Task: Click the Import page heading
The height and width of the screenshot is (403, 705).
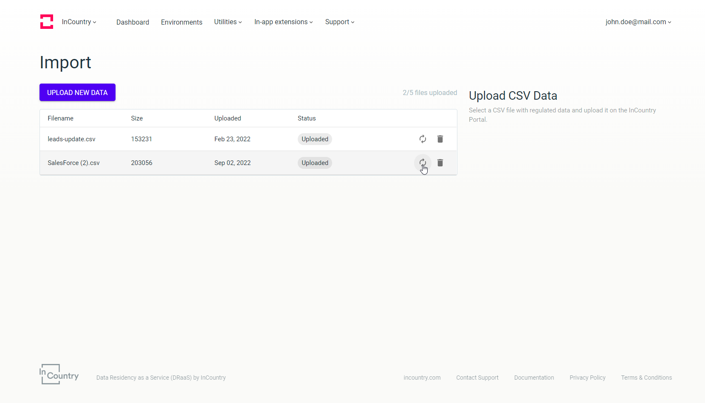Action: (x=65, y=63)
